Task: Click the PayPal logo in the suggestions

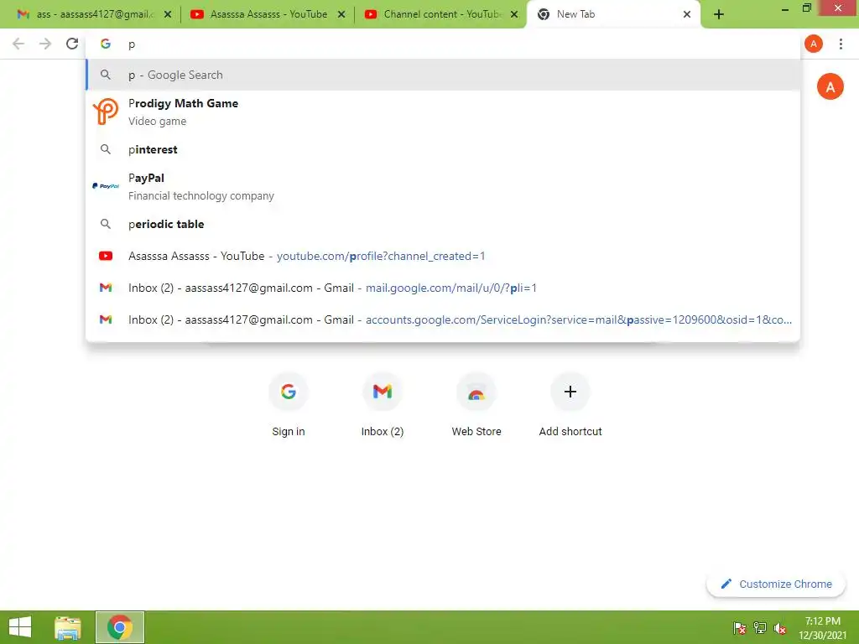Action: coord(106,186)
